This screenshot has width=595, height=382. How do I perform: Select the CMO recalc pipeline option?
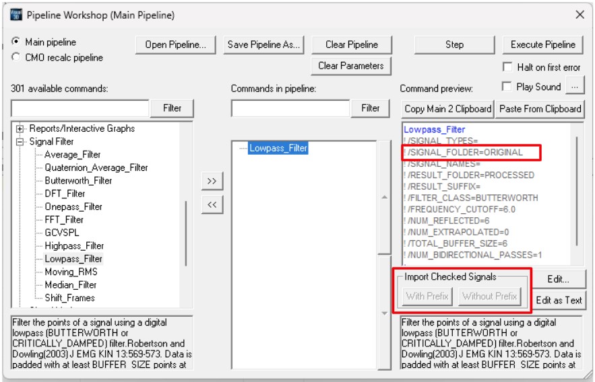click(16, 58)
